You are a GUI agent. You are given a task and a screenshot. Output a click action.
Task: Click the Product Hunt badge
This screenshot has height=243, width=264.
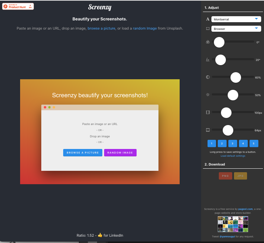pyautogui.click(x=18, y=6)
